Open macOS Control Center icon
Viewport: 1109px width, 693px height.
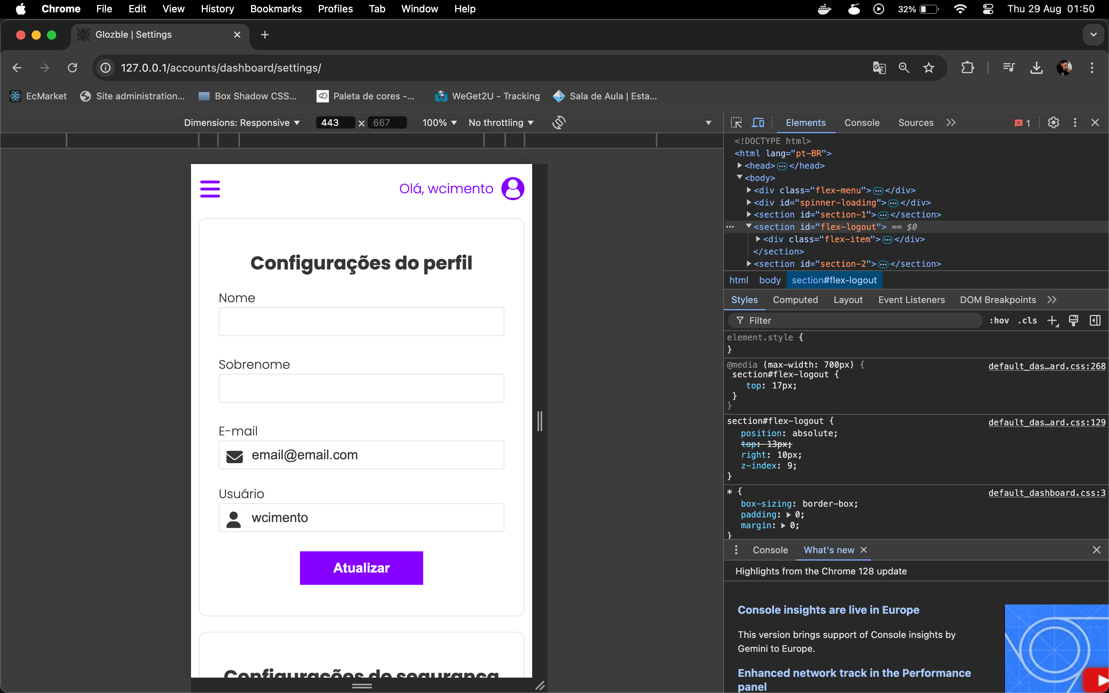[988, 9]
